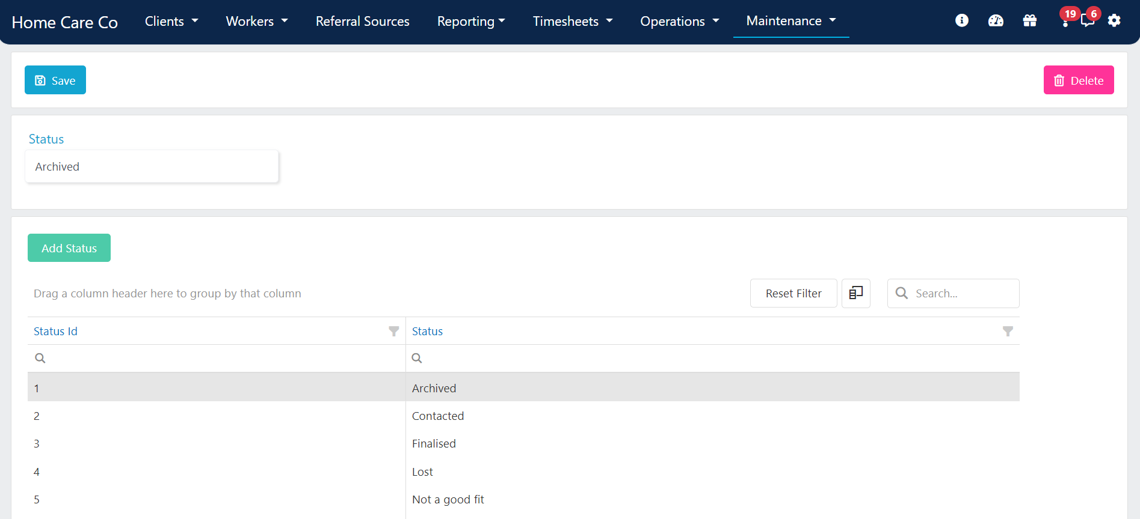Click the Add Status button
Screen dimensions: 1140x519
coord(69,247)
